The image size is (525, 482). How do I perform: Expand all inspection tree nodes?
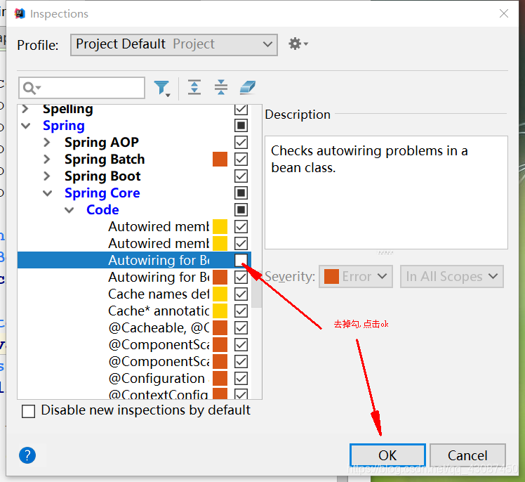[x=194, y=88]
